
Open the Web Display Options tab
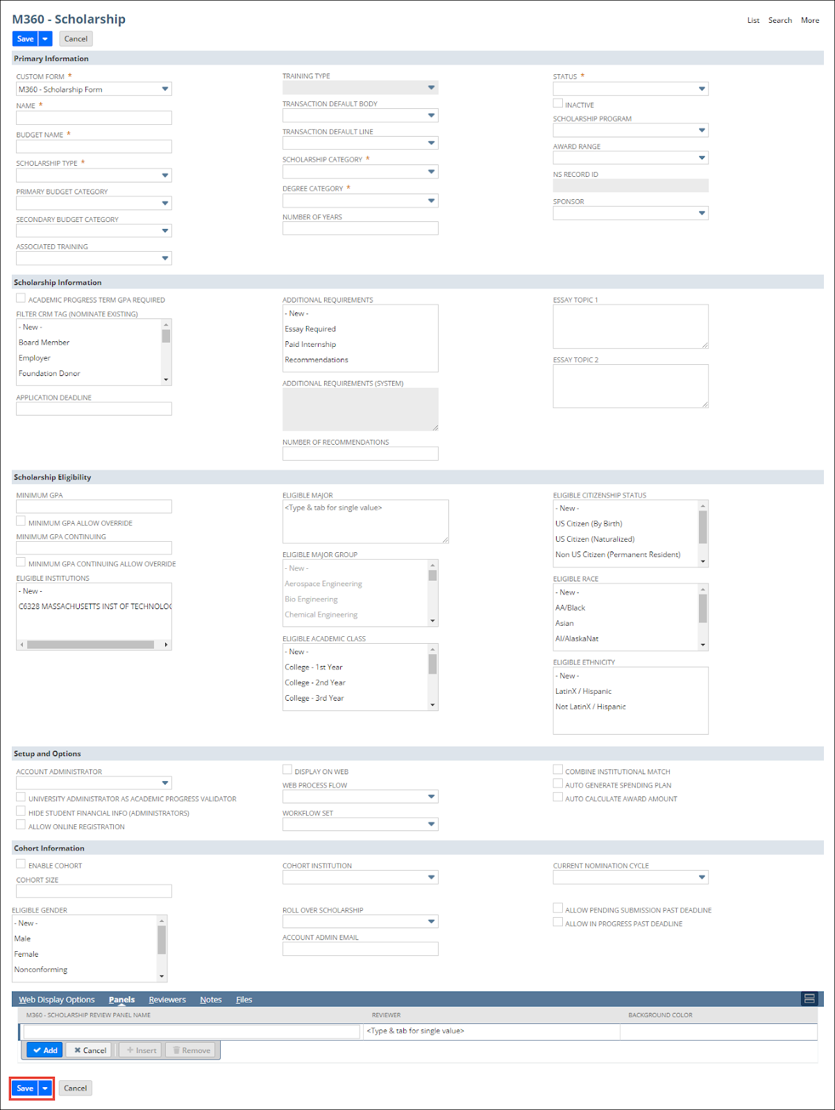[57, 1000]
